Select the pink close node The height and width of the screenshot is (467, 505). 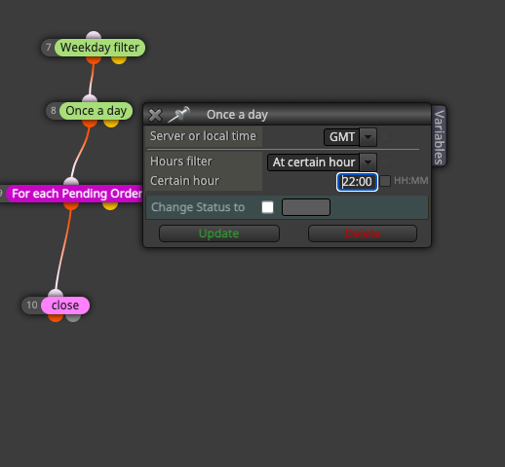click(65, 305)
